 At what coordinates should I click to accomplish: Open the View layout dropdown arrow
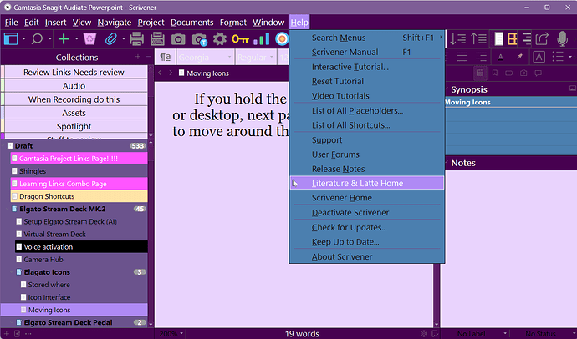coord(24,38)
